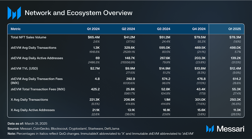This screenshot has height=139, width=252.
Task: Click the Q4 2024 column header
Action: (199, 29)
